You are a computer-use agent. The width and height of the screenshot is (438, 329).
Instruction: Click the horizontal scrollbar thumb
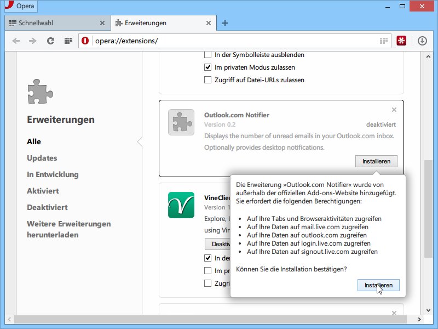point(210,319)
